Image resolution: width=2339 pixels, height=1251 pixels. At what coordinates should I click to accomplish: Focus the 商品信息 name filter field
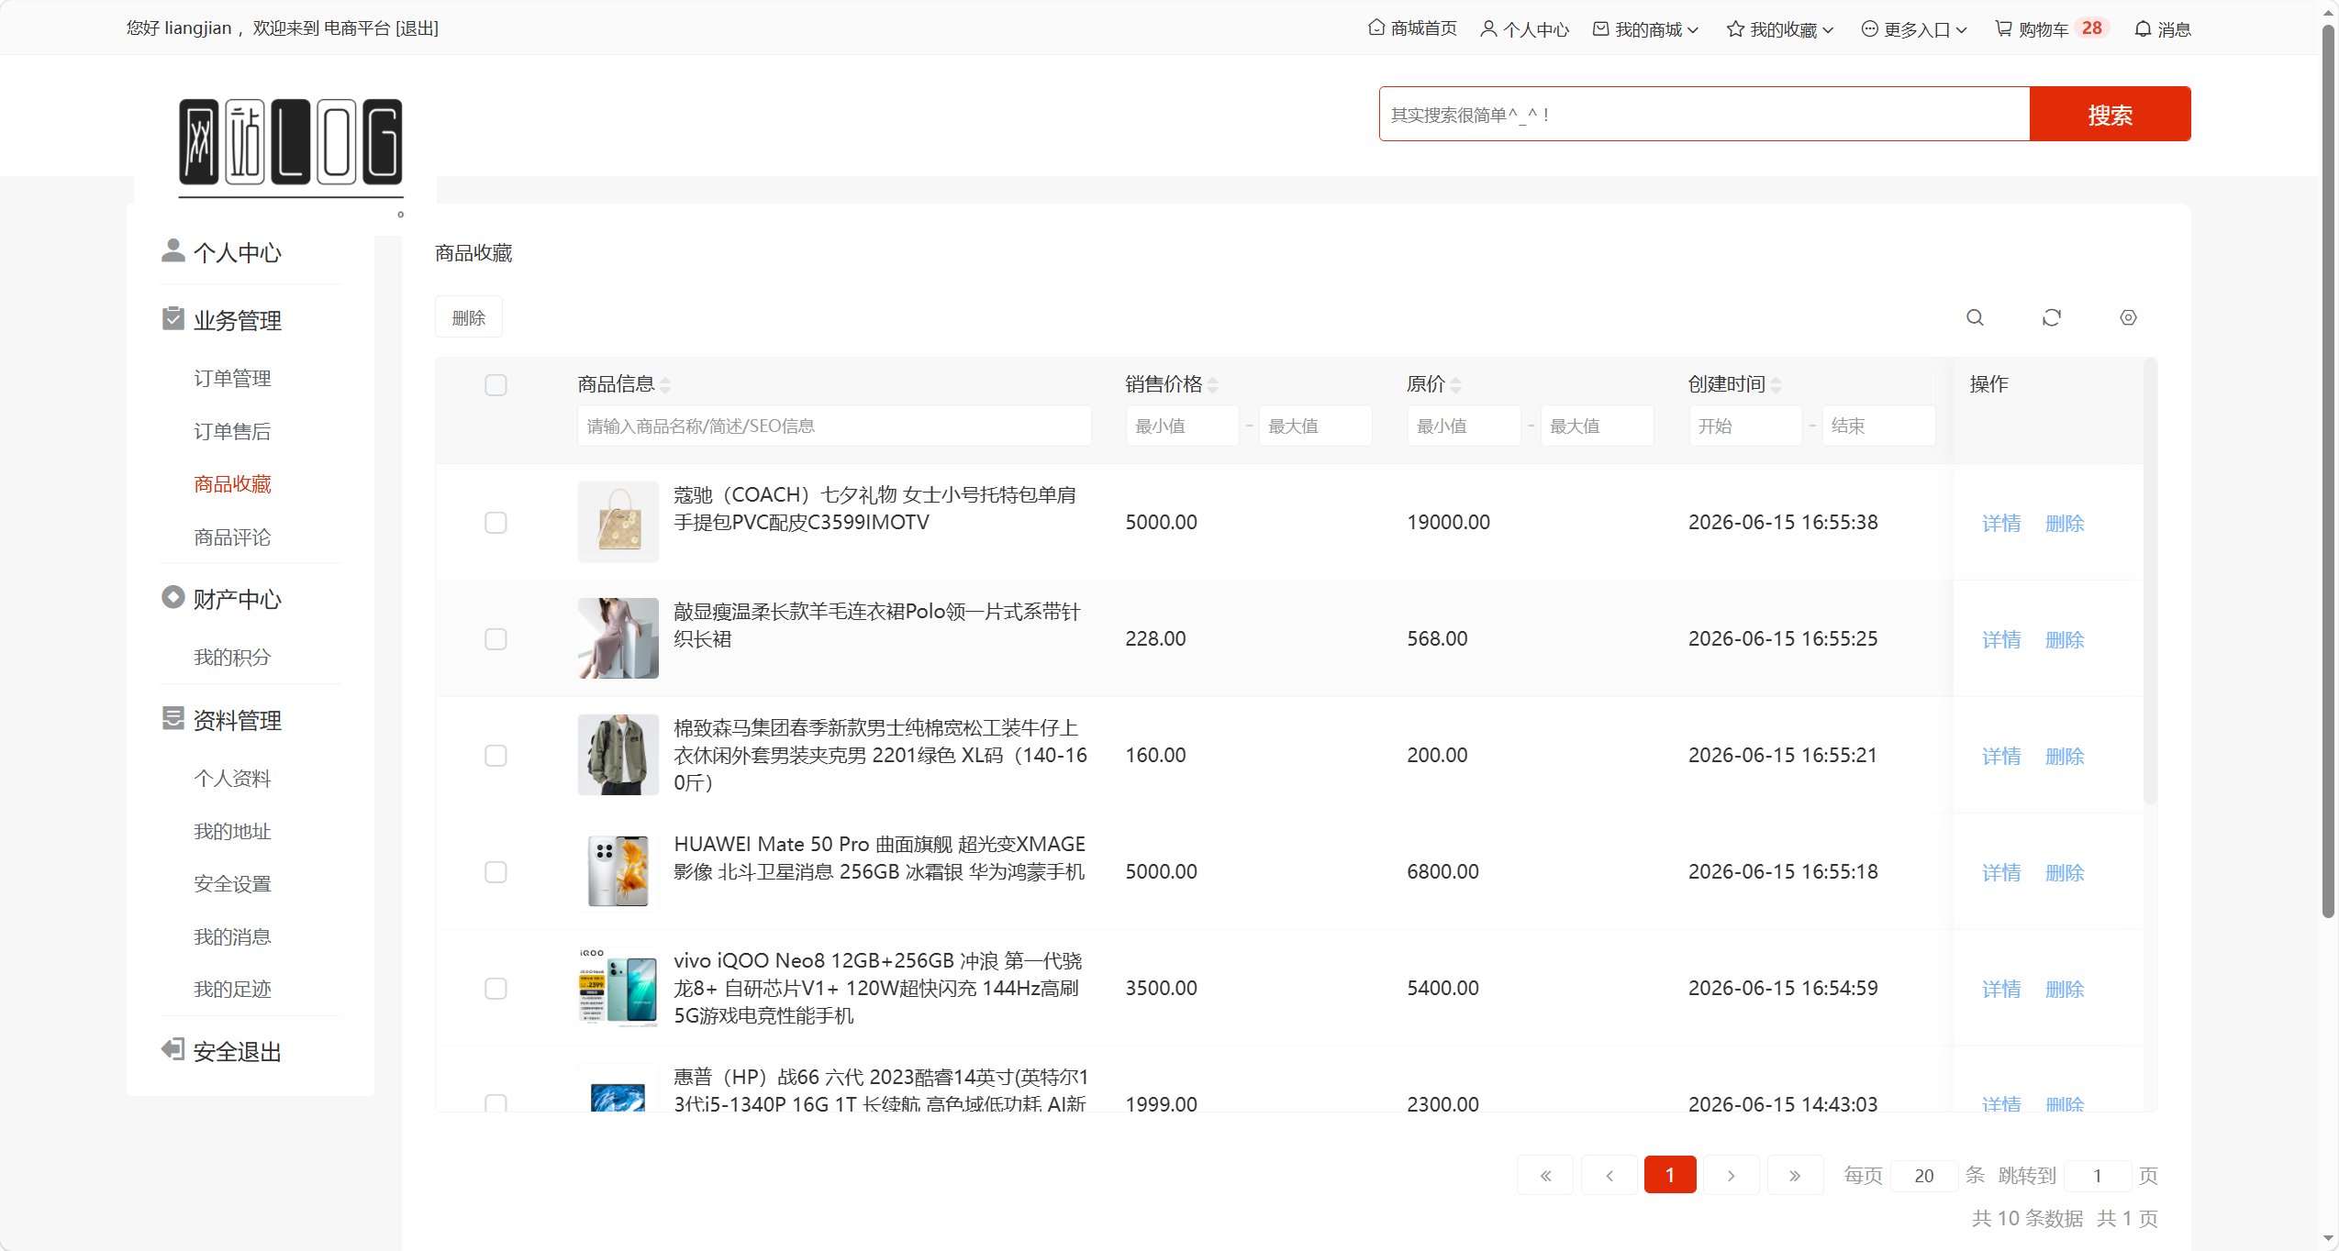834,426
